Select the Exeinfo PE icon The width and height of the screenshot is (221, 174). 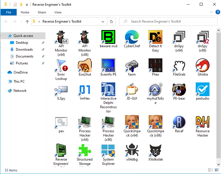[108, 65]
